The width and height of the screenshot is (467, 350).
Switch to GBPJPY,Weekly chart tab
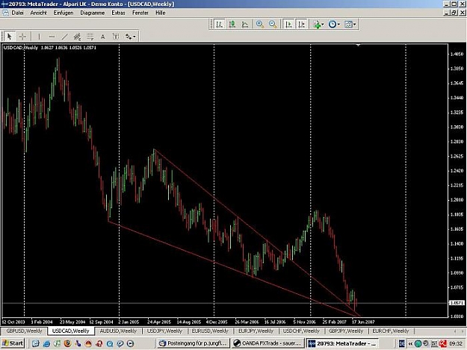346,331
